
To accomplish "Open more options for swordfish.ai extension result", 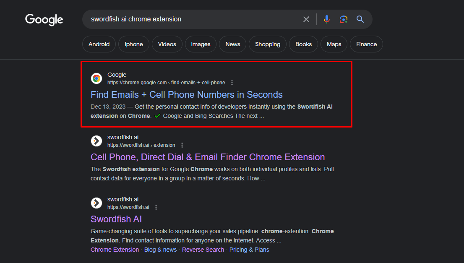I will tap(182, 145).
